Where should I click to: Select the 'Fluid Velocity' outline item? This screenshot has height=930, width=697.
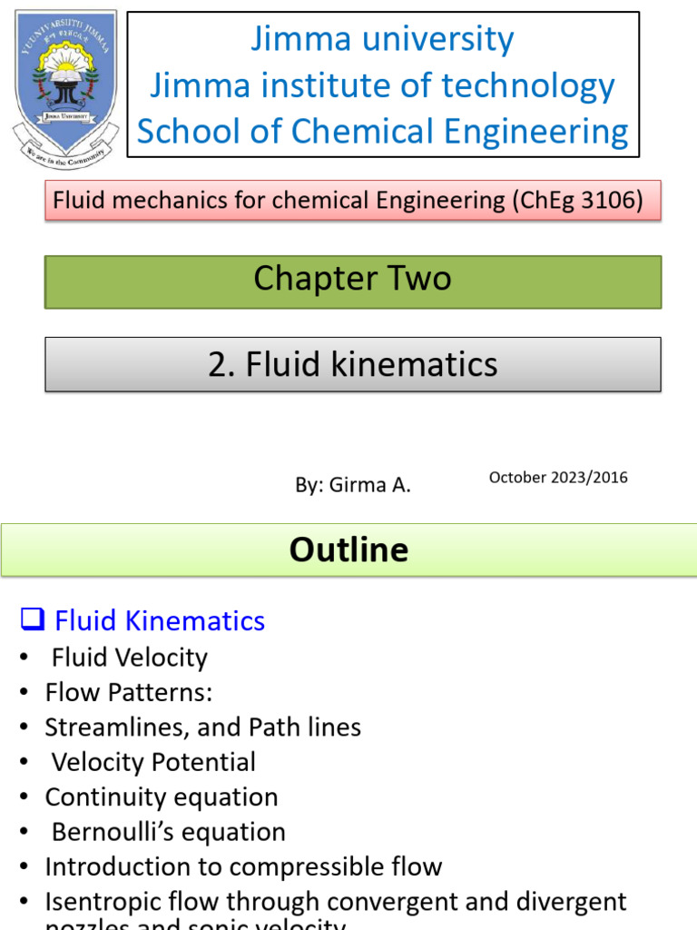(x=130, y=658)
